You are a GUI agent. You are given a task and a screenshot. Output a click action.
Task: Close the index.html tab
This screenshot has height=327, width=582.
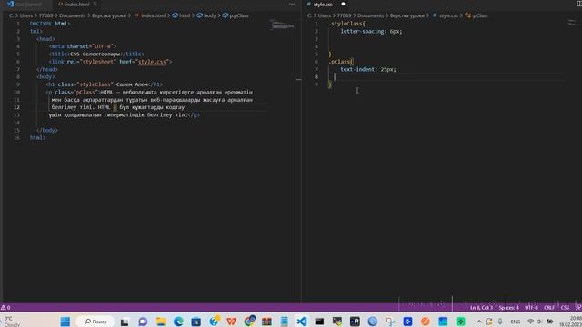click(95, 4)
